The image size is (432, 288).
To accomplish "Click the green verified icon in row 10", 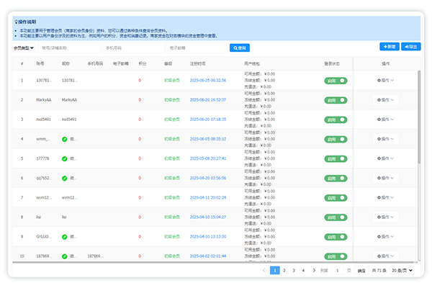I will [x=65, y=256].
